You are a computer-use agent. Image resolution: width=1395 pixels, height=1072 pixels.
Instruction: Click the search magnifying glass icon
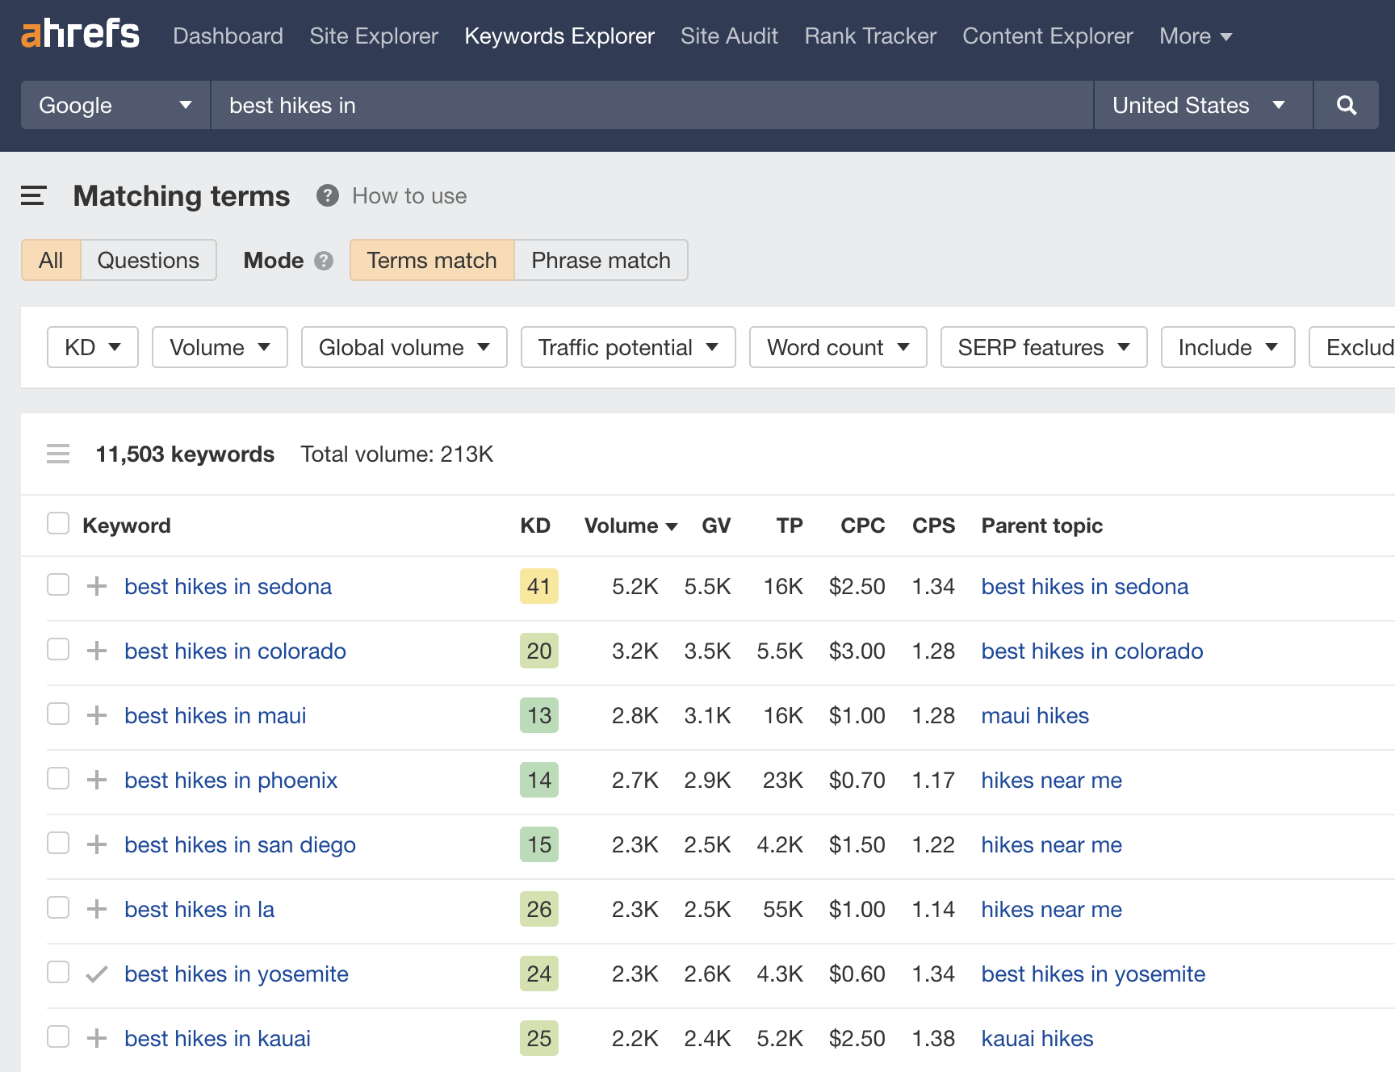point(1346,105)
